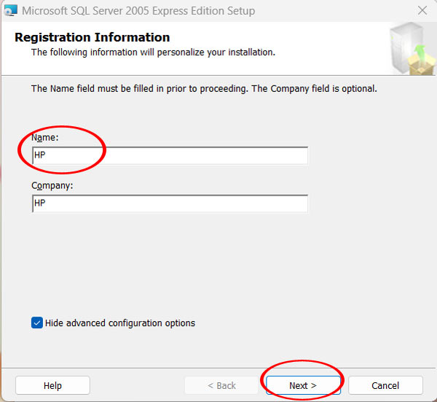The width and height of the screenshot is (437, 402).
Task: Cancel the SQL Server setup
Action: [385, 385]
